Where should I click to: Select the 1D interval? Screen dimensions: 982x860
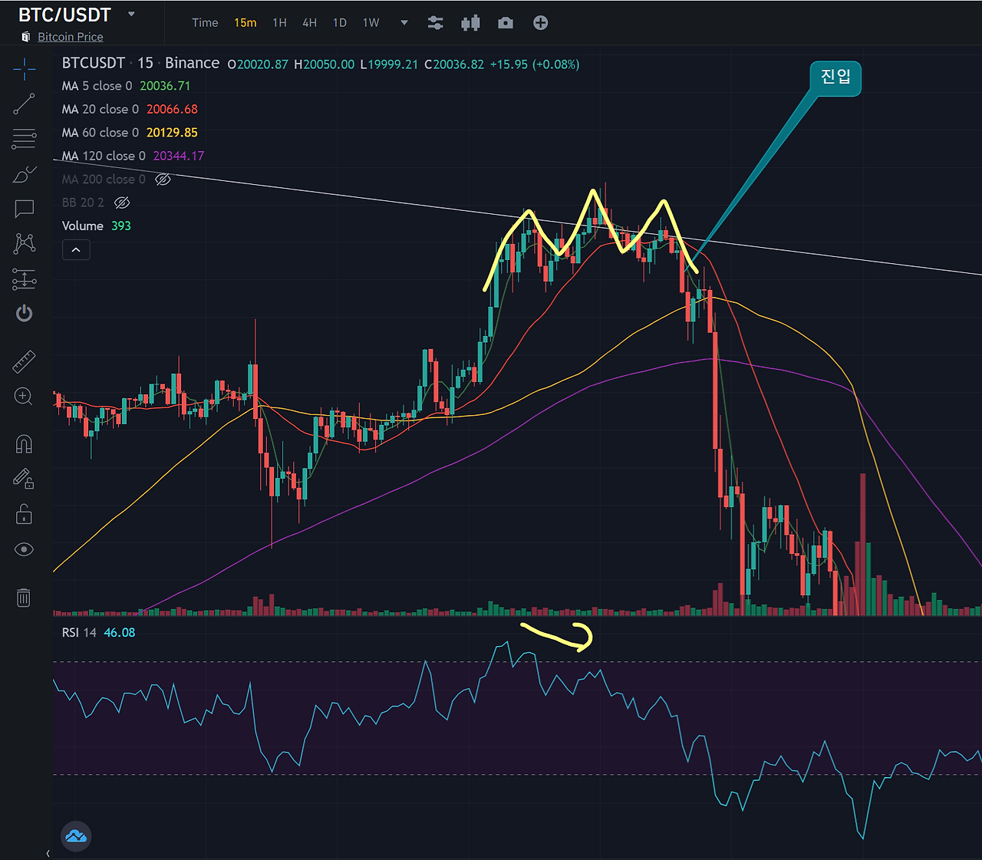pyautogui.click(x=340, y=23)
